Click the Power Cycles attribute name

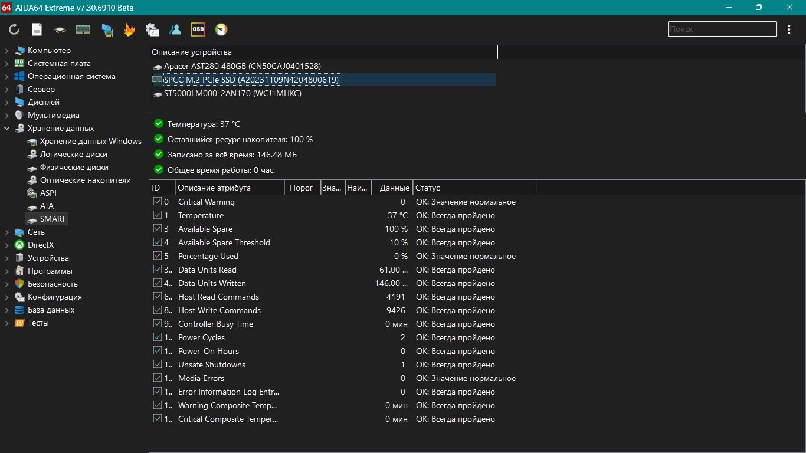pyautogui.click(x=201, y=337)
